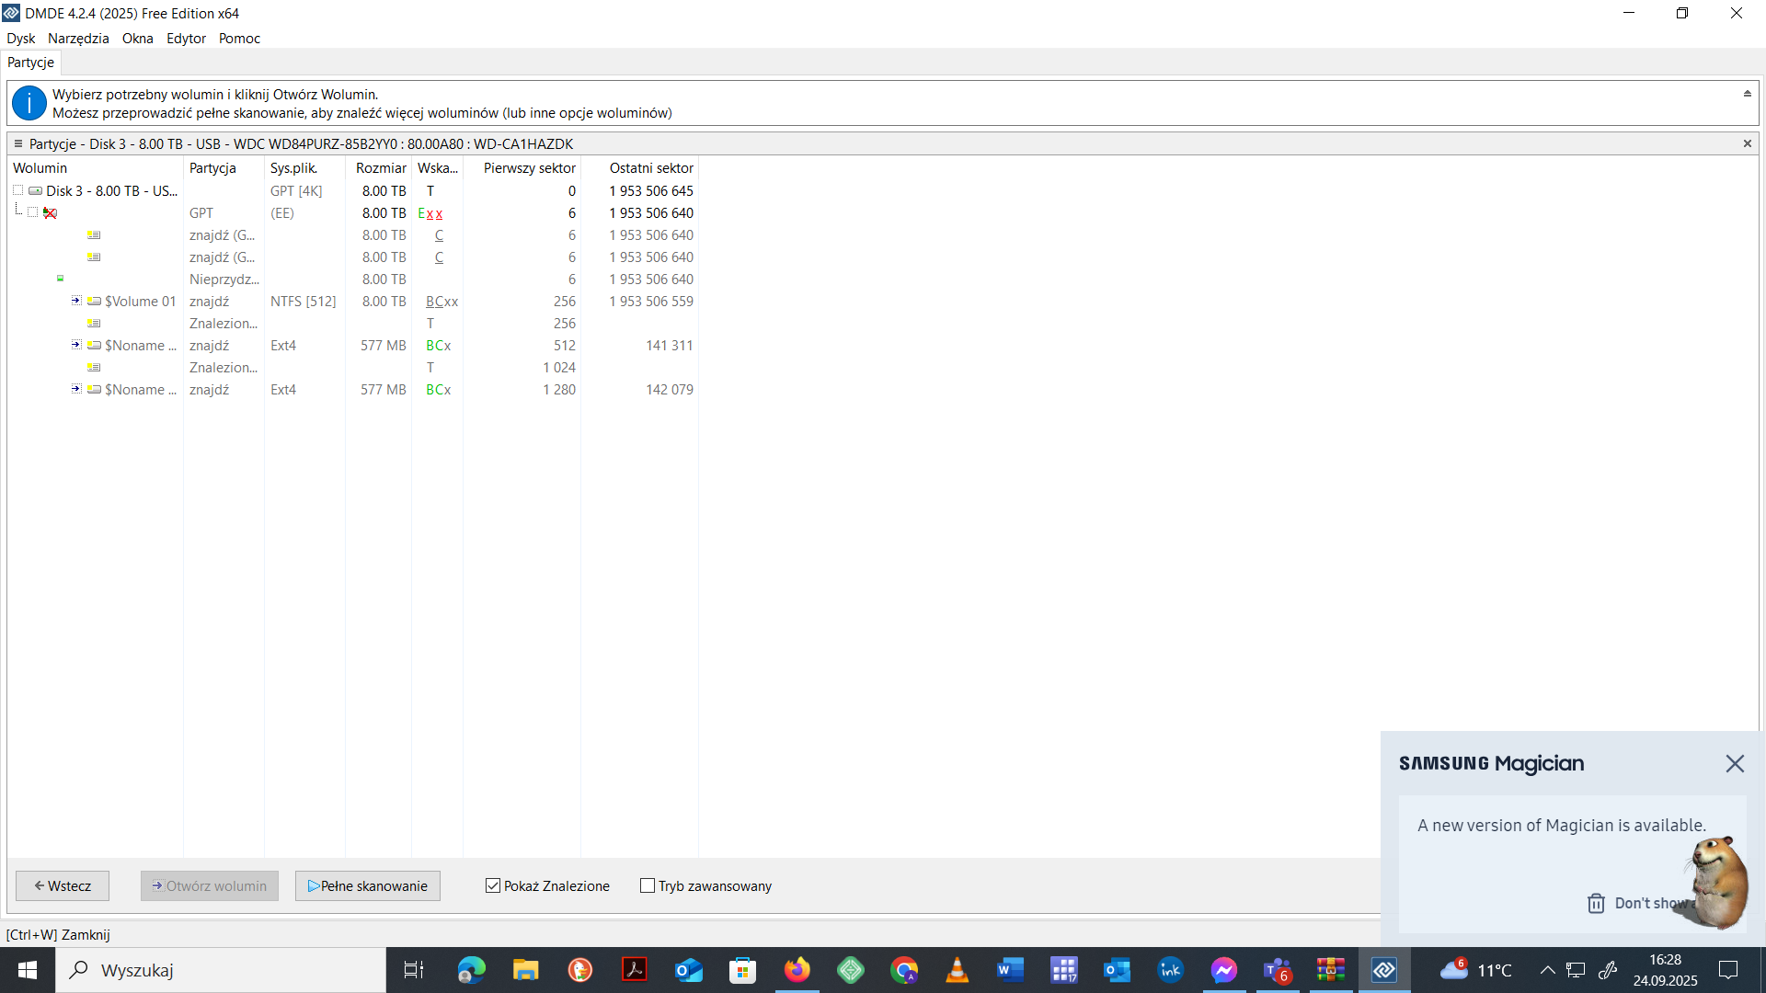Click the red crossed GPT partition icon
Screen dimensions: 1766x993
pos(51,213)
